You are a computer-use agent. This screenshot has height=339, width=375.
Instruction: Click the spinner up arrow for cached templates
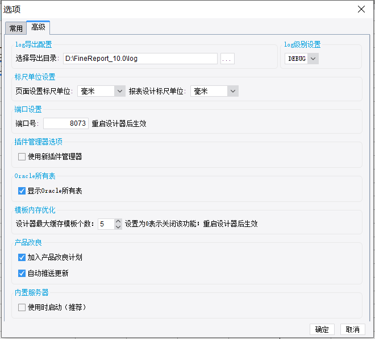click(118, 221)
